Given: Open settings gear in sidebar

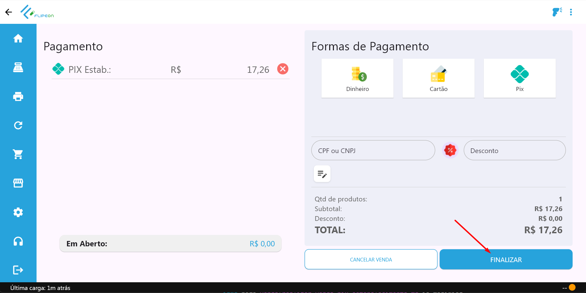Looking at the screenshot, I should pyautogui.click(x=18, y=212).
